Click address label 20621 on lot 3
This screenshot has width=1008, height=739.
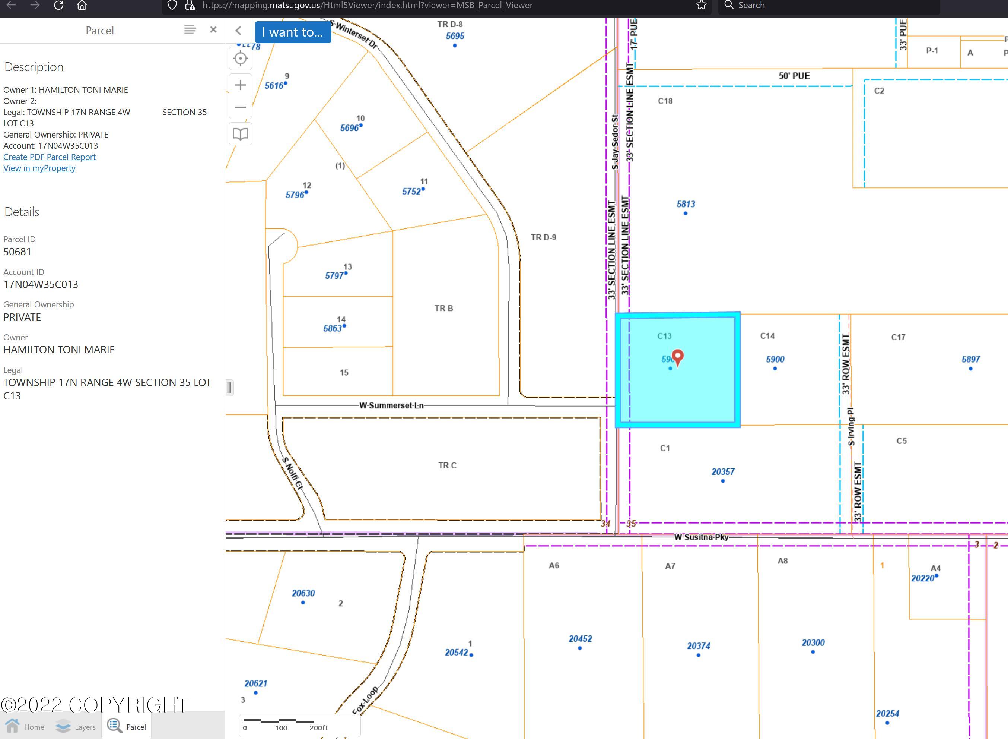(256, 683)
